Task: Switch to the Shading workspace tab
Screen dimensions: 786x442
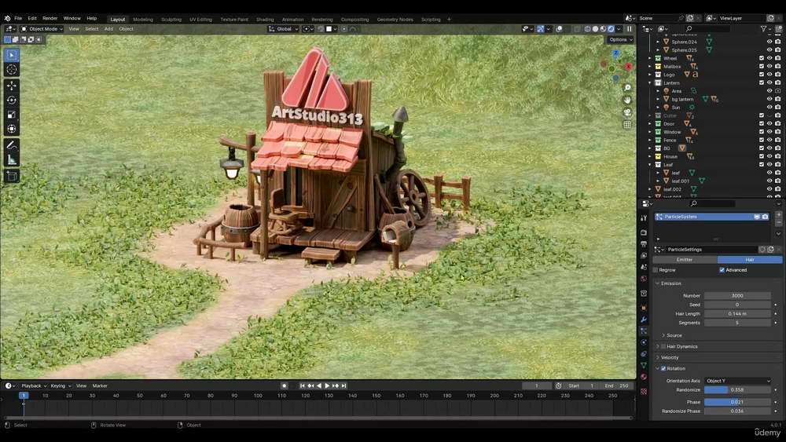Action: (x=265, y=20)
